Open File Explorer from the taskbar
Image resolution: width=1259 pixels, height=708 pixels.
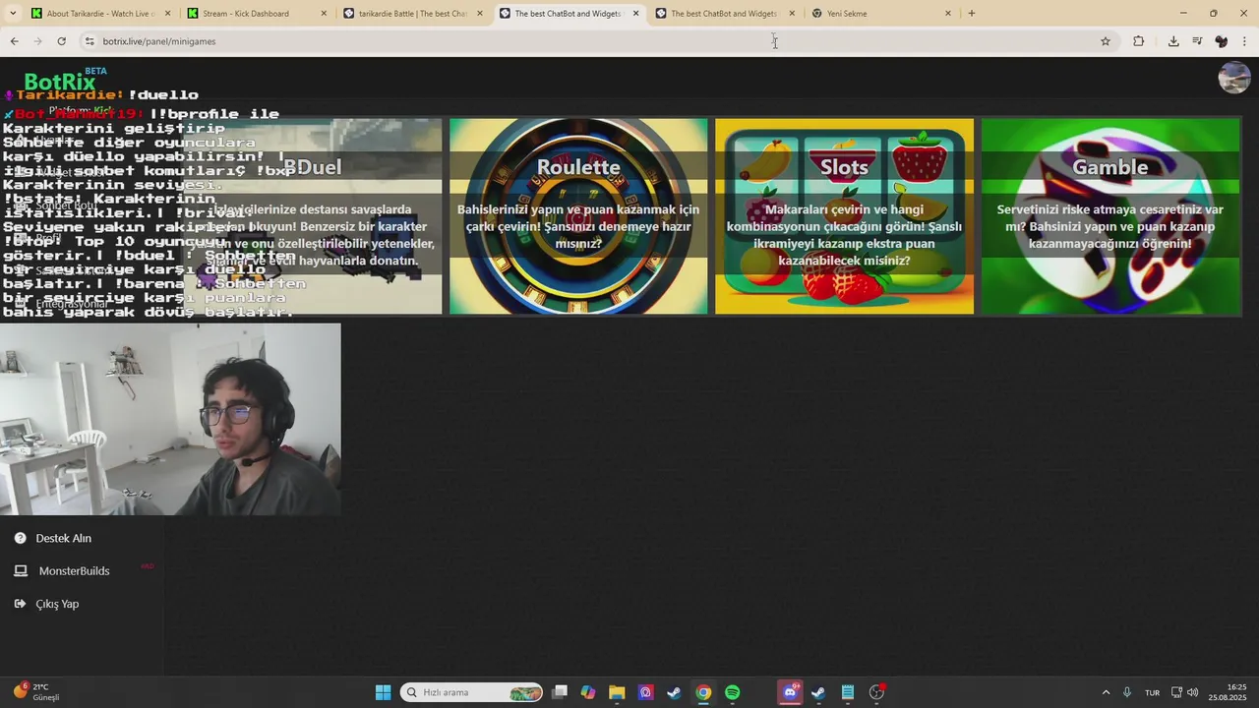tap(617, 692)
